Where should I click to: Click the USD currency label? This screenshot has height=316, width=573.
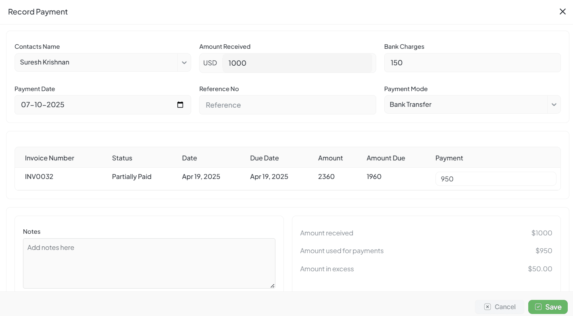[210, 63]
